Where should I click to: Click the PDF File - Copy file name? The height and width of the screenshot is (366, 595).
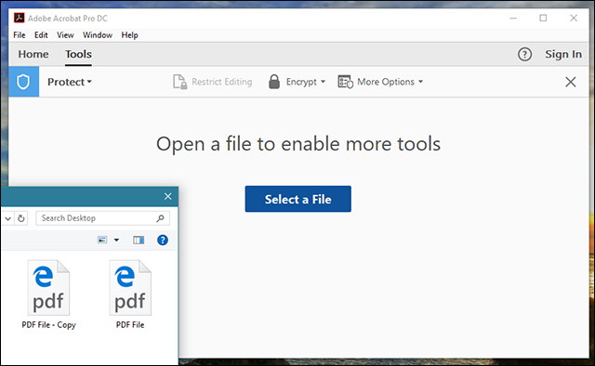click(x=49, y=325)
